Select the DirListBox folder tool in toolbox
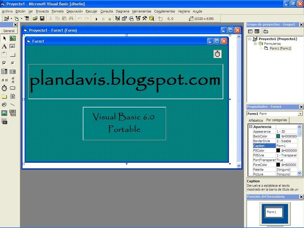Screen dimensions: 304x228 pos(4,96)
